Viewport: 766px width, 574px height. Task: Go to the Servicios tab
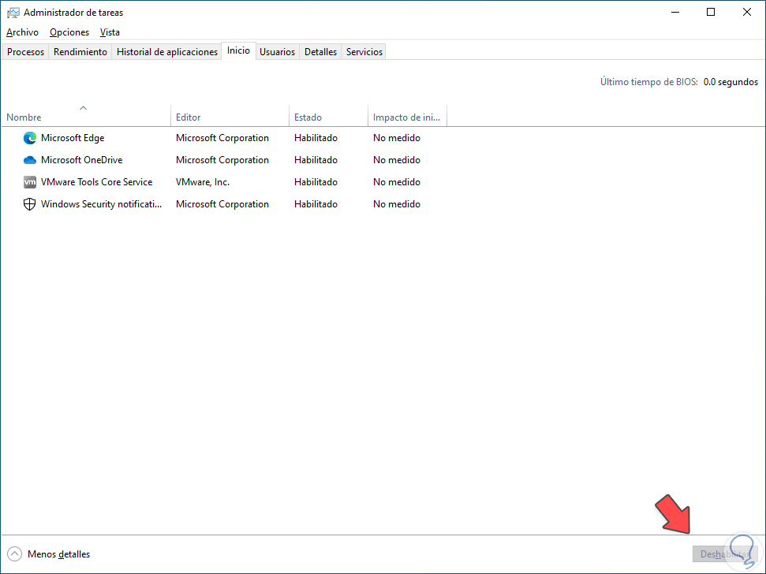click(x=364, y=52)
